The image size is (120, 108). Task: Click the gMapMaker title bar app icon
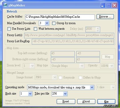[x=5, y=5]
